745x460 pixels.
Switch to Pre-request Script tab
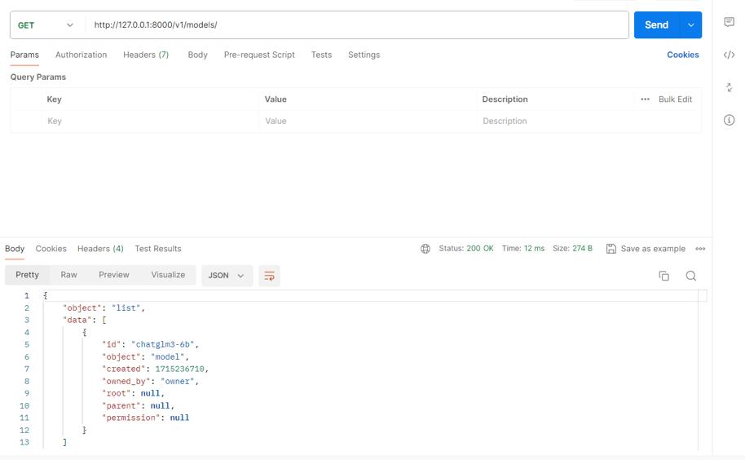(259, 55)
